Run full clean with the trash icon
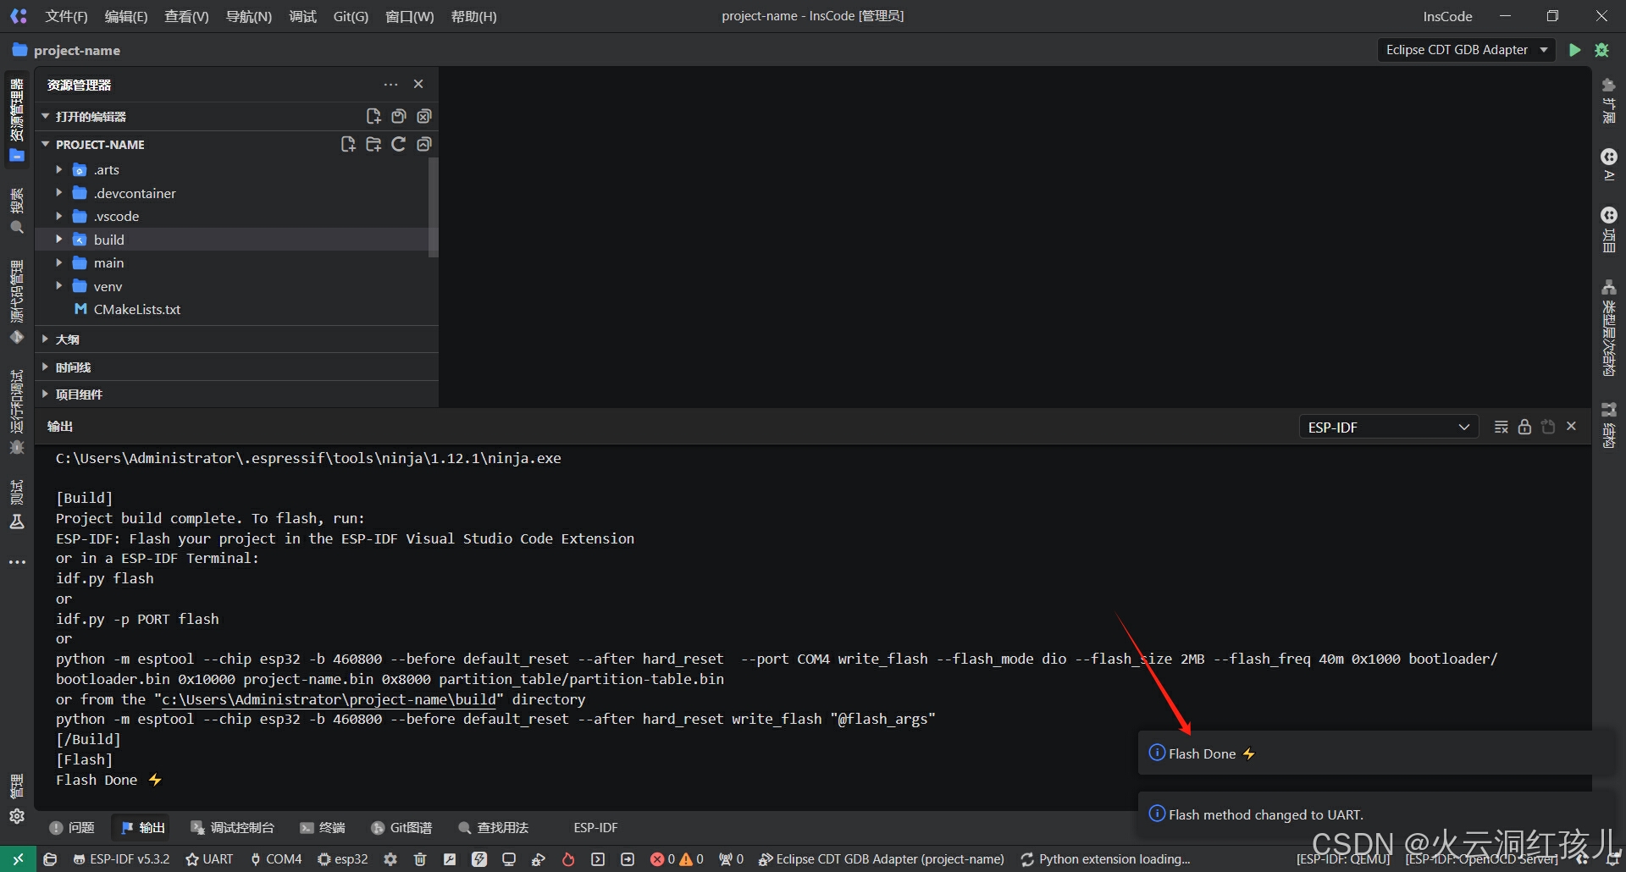Screen dimensions: 1626x872 point(420,858)
